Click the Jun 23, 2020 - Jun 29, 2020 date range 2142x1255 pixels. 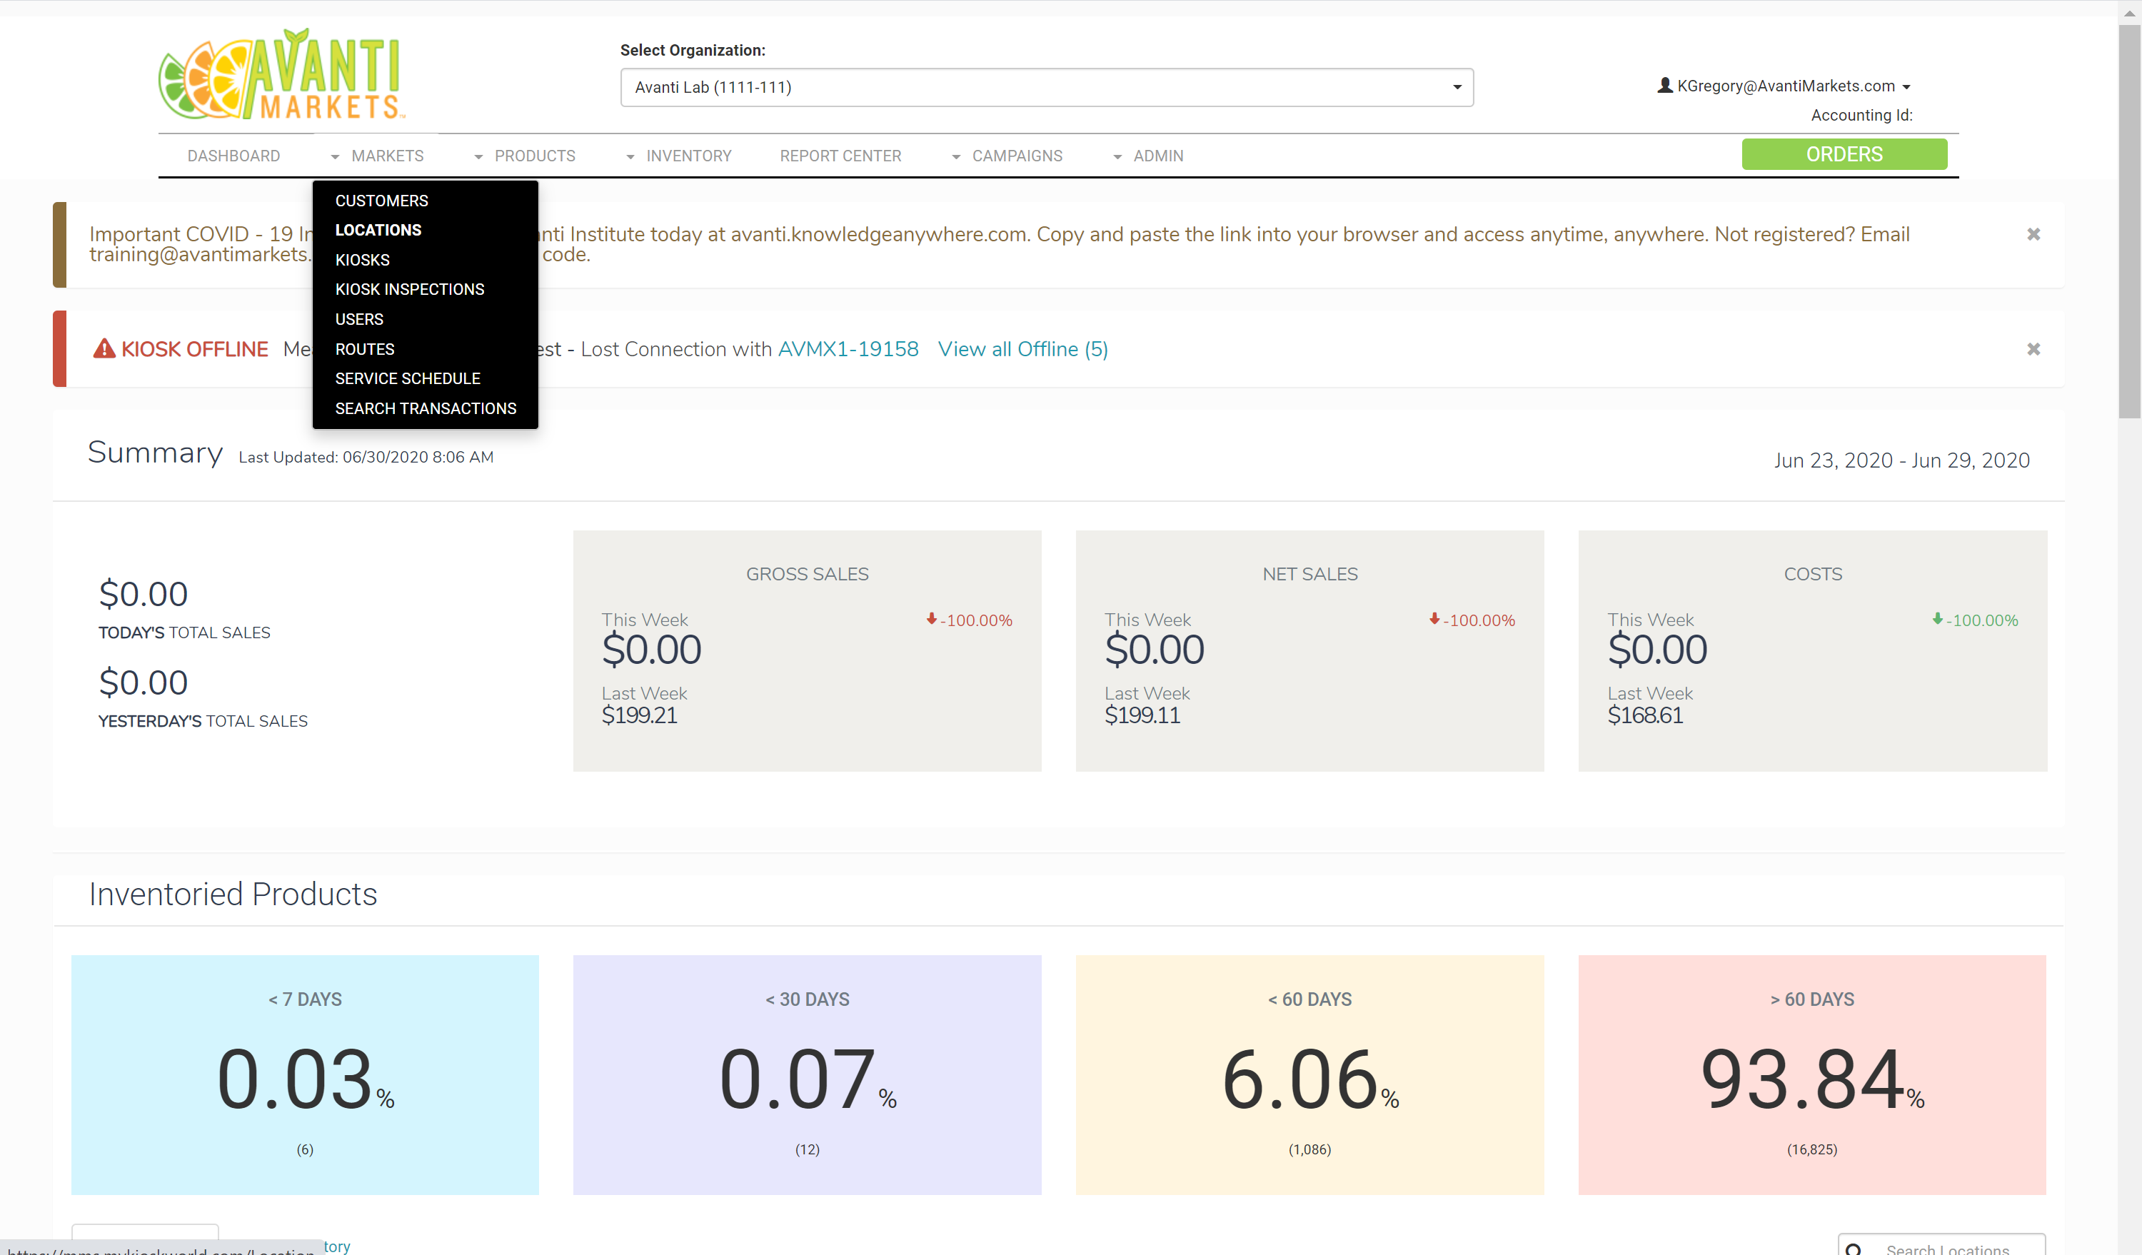[x=1901, y=460]
